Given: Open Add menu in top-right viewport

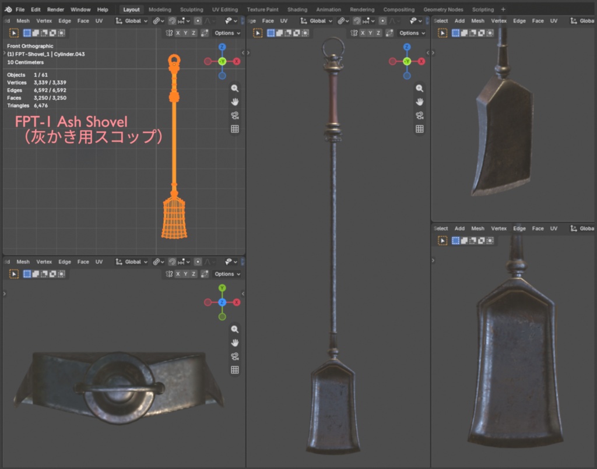Looking at the screenshot, I should (x=459, y=21).
